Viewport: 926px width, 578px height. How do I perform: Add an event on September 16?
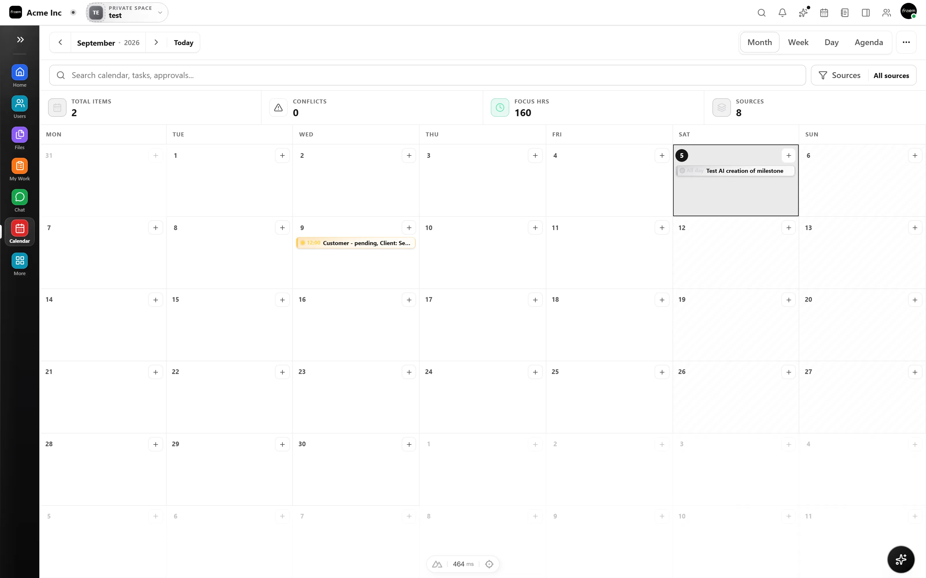pos(409,300)
